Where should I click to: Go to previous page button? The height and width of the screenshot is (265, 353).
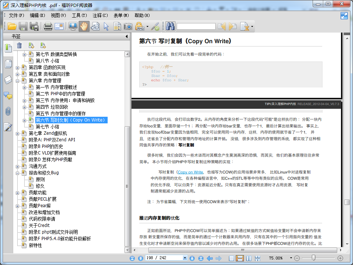(141, 258)
